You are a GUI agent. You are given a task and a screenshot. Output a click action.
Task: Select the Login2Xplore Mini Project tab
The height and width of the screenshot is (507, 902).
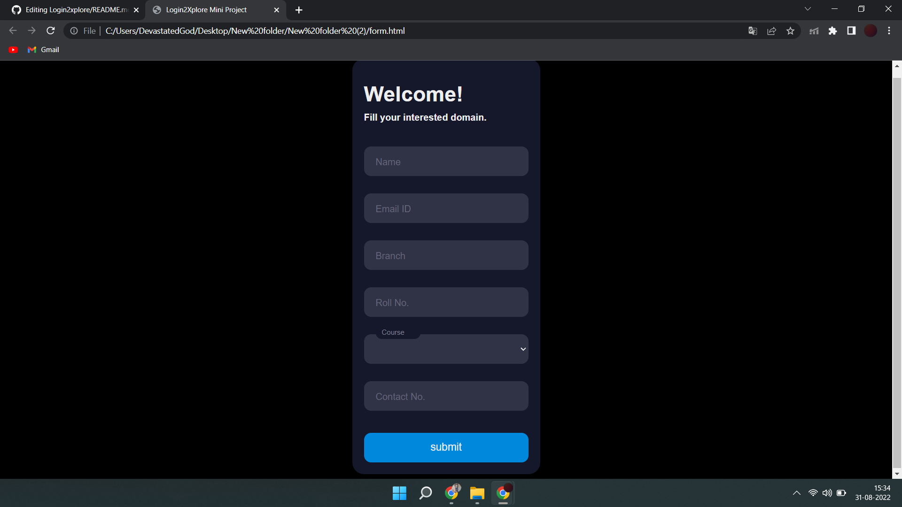(207, 9)
